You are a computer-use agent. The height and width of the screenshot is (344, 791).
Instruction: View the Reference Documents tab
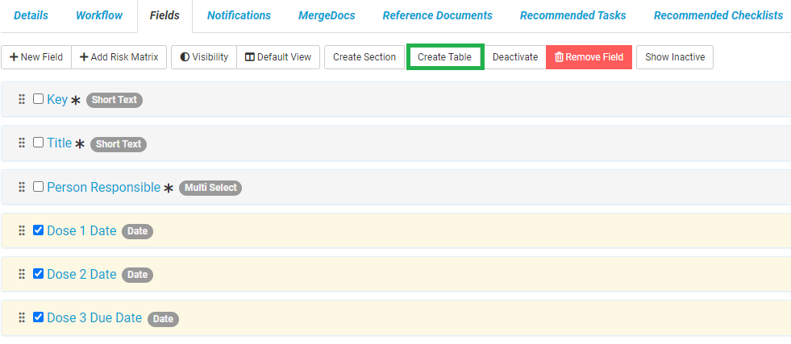pos(437,15)
